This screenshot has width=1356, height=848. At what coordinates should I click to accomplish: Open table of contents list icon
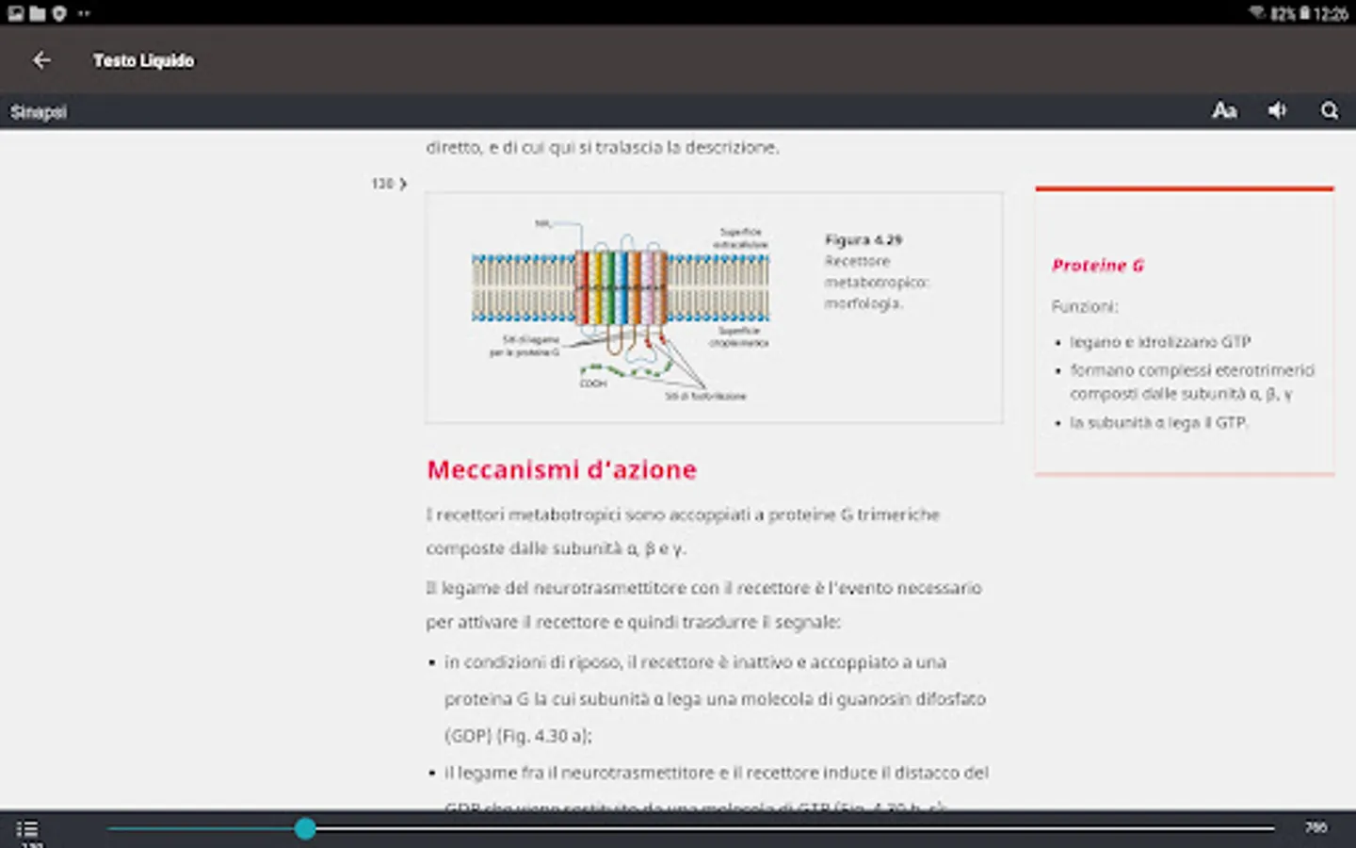tap(27, 829)
